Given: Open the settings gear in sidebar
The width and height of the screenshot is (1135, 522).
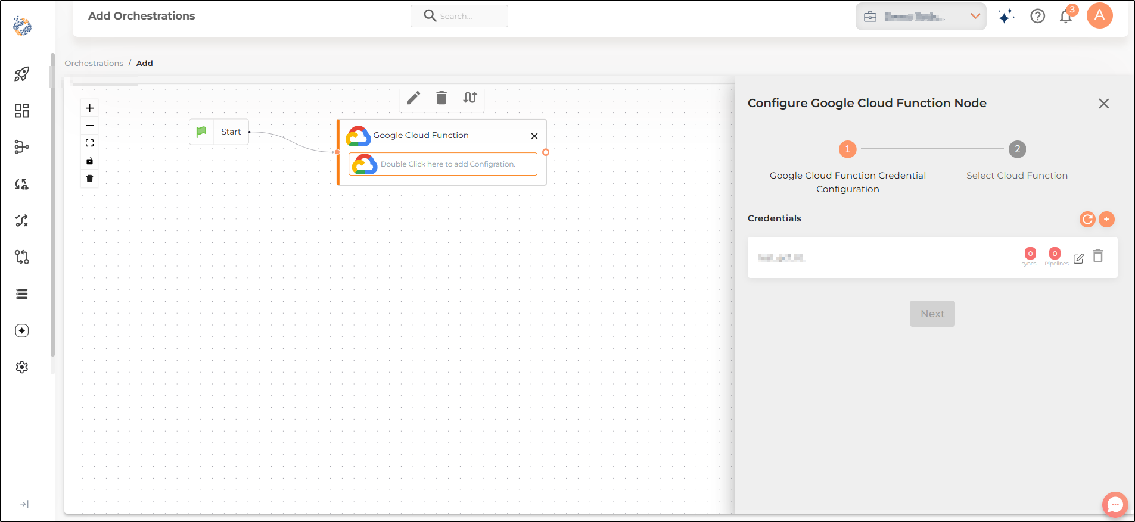Looking at the screenshot, I should [x=22, y=367].
